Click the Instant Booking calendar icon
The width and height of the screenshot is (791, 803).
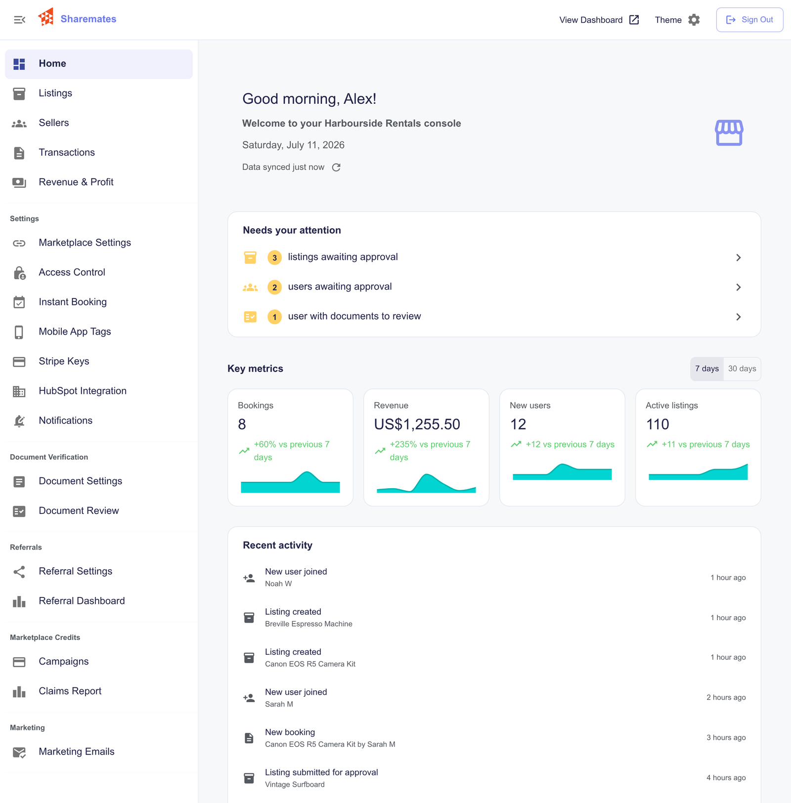coord(19,302)
